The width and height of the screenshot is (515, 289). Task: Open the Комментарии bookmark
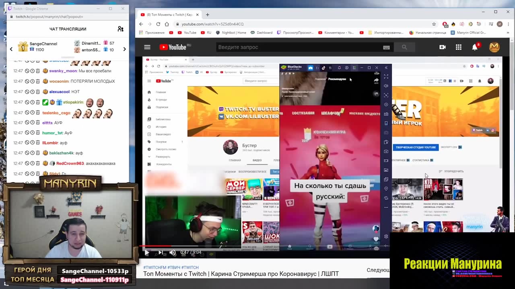coord(336,33)
